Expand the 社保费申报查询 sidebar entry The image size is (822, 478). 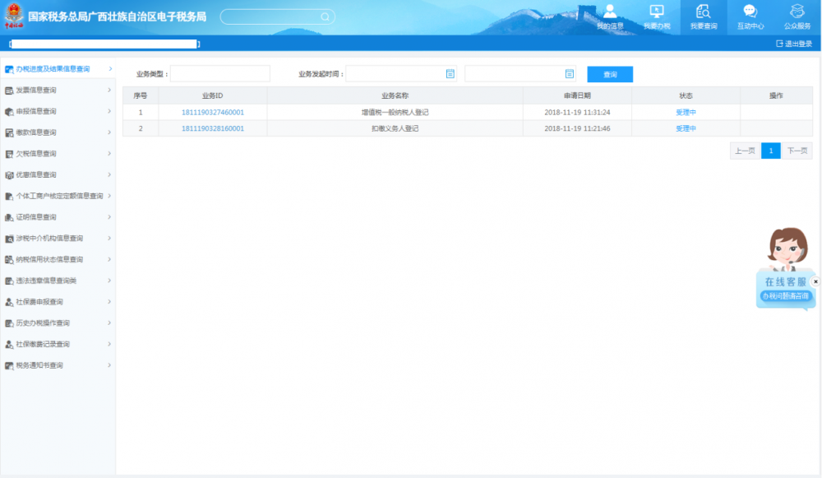coord(58,302)
